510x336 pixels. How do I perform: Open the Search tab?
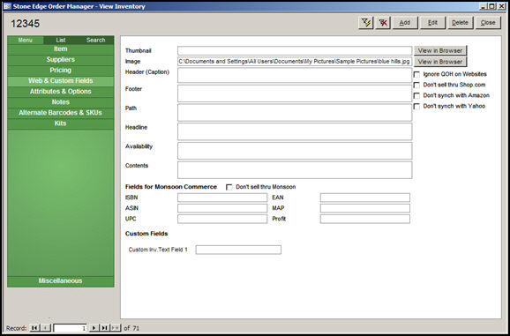pyautogui.click(x=96, y=40)
